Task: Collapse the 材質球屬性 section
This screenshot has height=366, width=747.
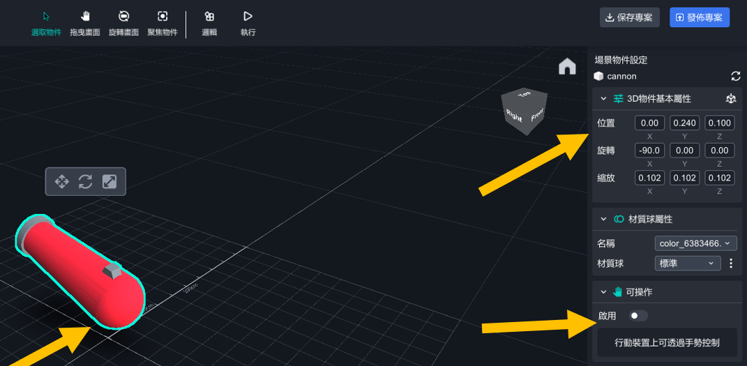Action: pos(603,219)
